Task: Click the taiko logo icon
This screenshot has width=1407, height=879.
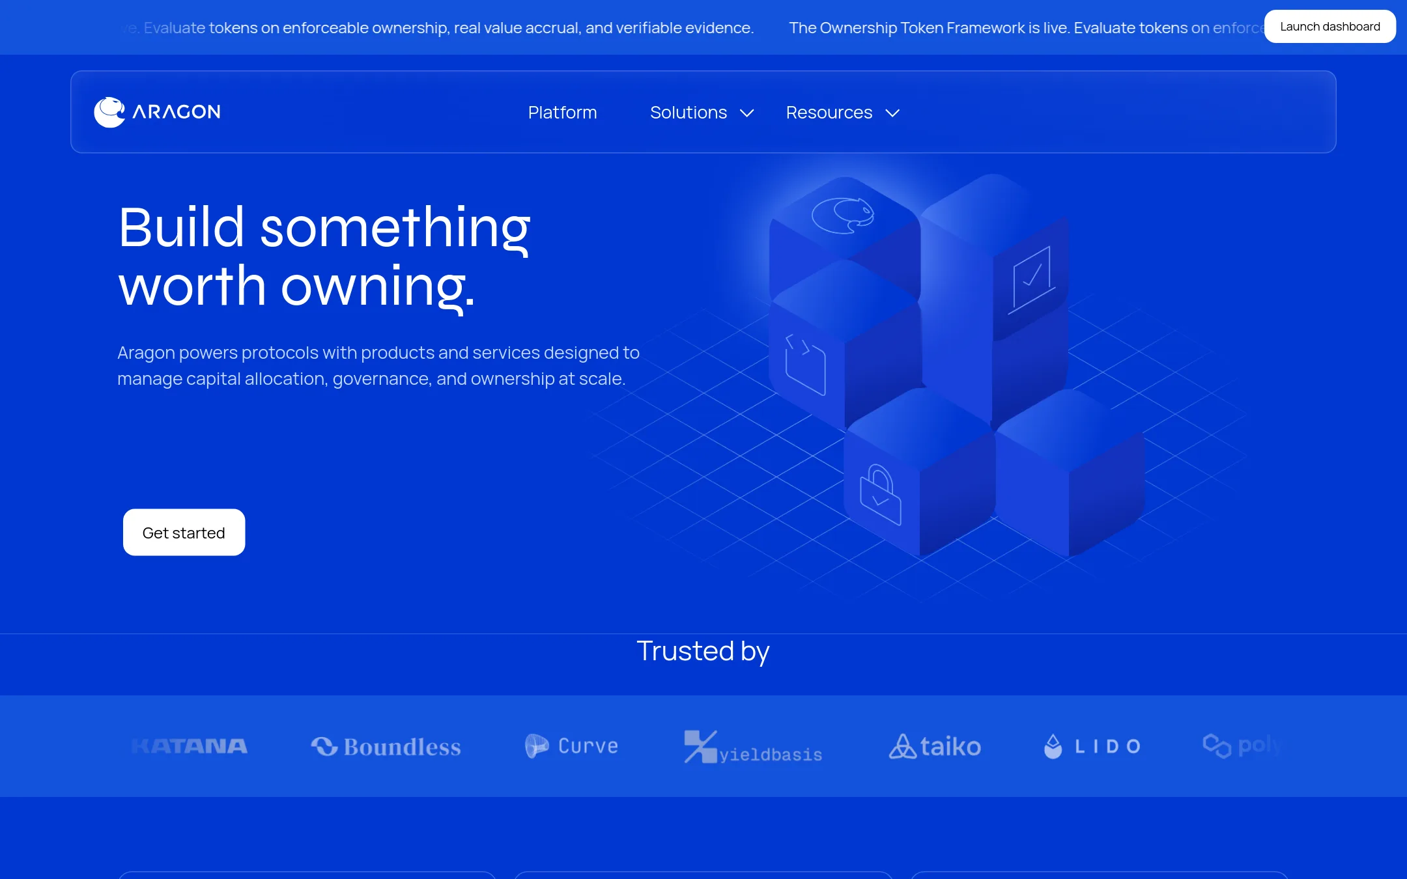Action: click(x=902, y=746)
